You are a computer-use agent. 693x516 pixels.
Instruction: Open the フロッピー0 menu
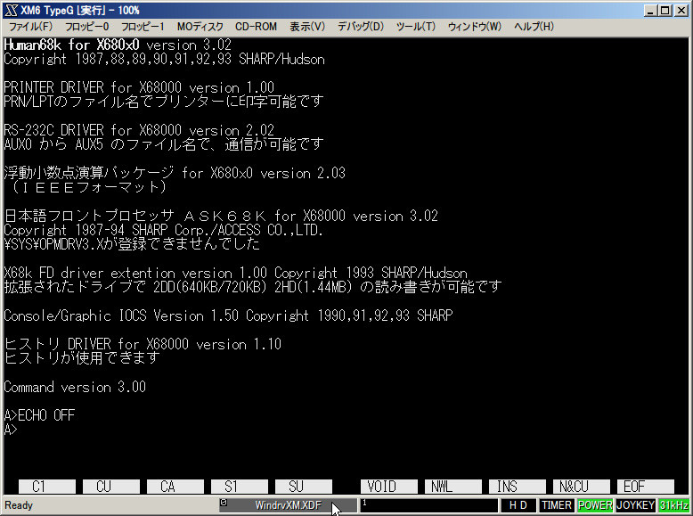(87, 27)
